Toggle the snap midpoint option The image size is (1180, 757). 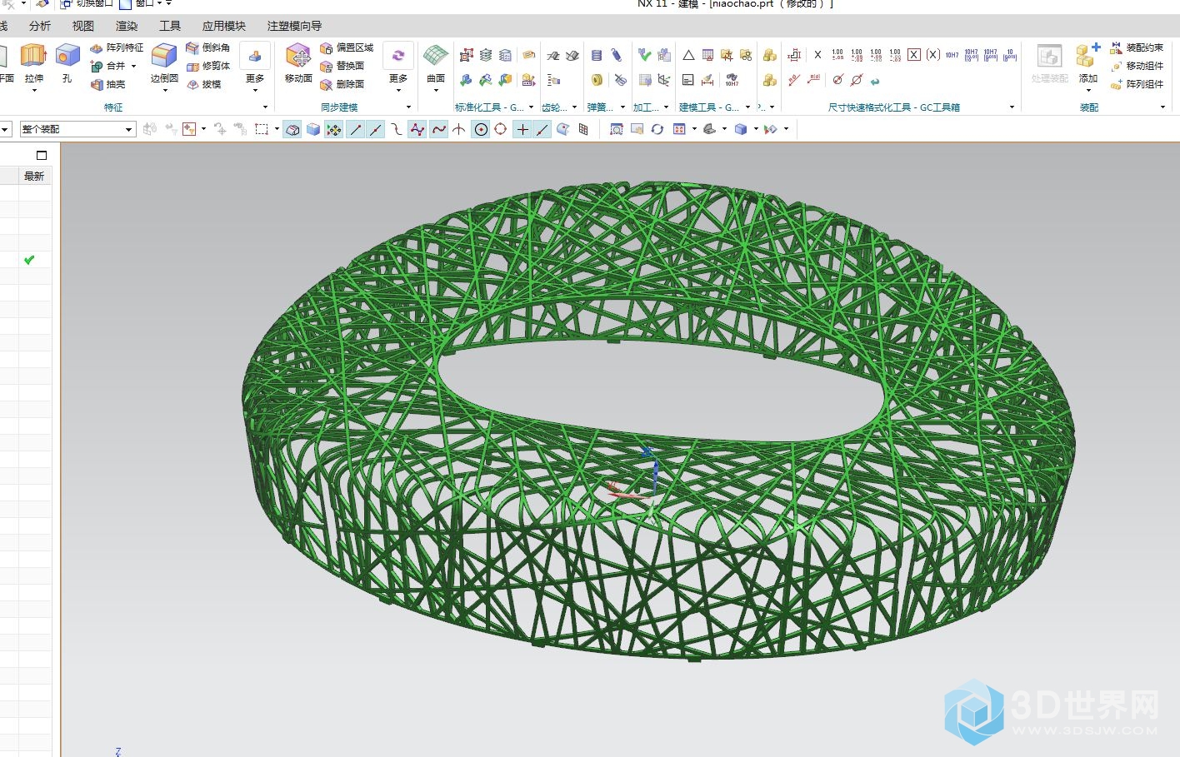tap(376, 129)
